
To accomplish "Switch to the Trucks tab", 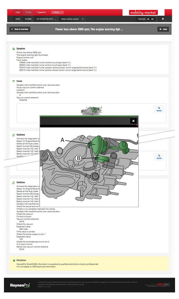I will pos(29,12).
